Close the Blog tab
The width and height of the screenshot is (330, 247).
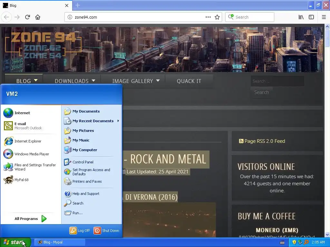(67, 5)
